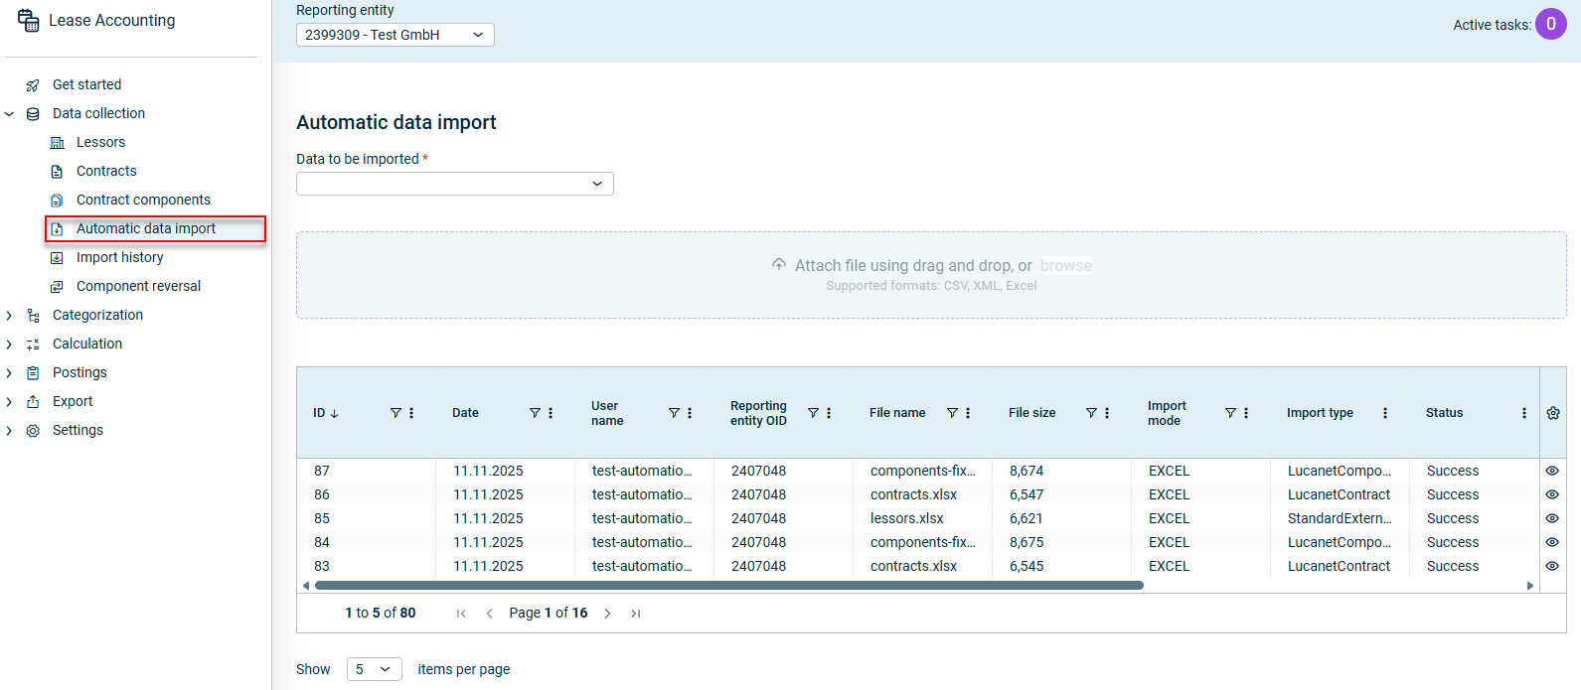Expand the Export section

[x=9, y=402]
